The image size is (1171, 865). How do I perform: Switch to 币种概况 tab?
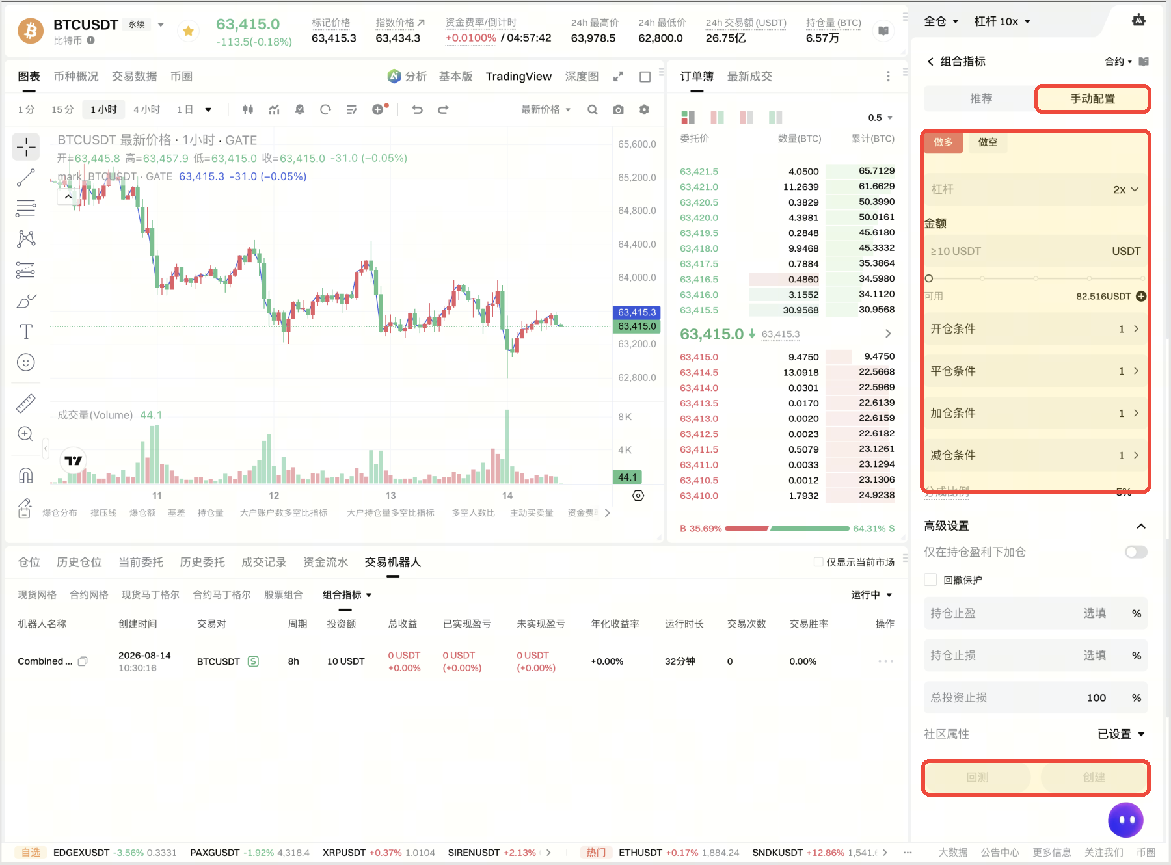click(75, 76)
